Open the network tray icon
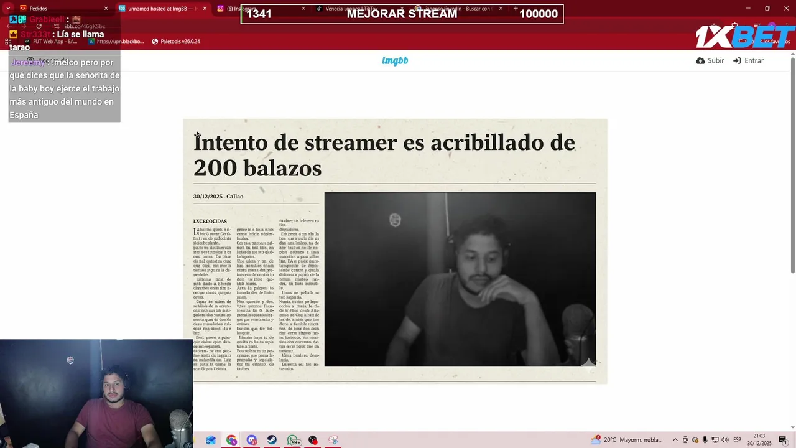Viewport: 796px width, 448px height. 715,440
